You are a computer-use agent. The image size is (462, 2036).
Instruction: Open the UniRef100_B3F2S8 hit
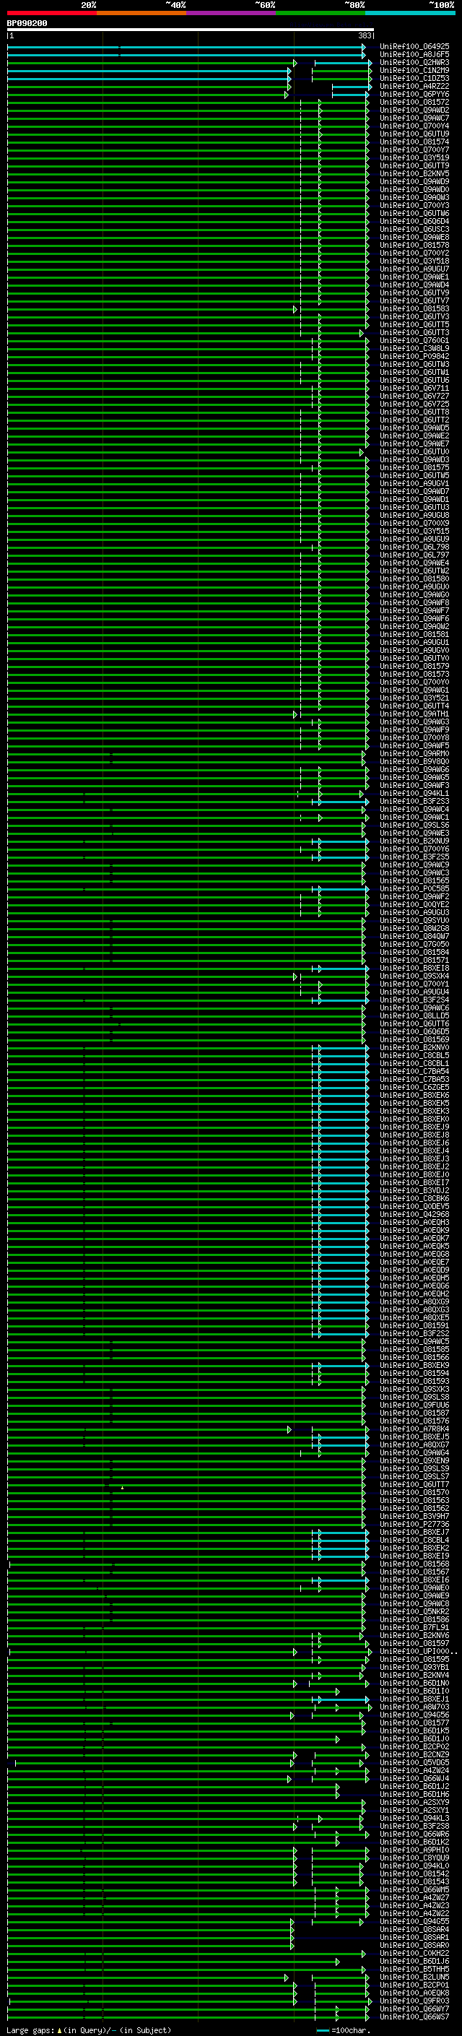pos(414,1826)
